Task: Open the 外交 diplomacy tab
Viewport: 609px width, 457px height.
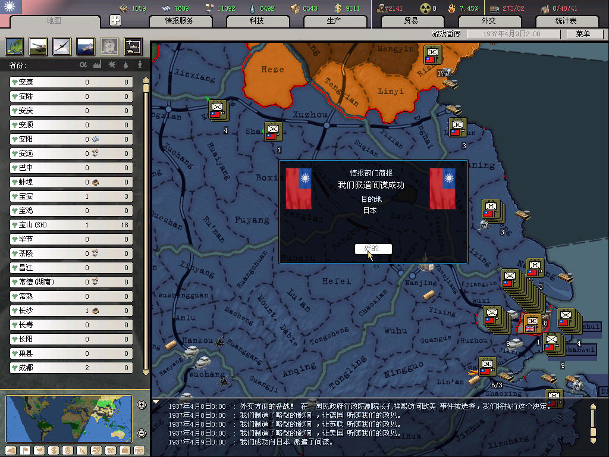Action: [x=488, y=21]
